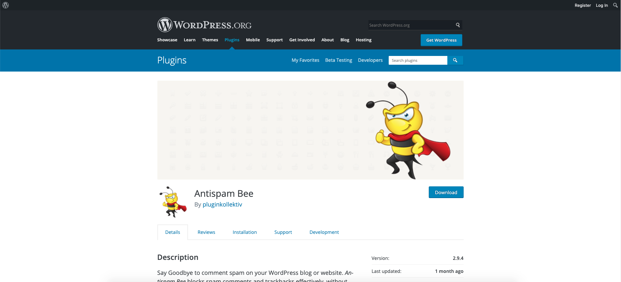The width and height of the screenshot is (621, 282).
Task: Click the blue plugin search button
Action: pos(455,60)
